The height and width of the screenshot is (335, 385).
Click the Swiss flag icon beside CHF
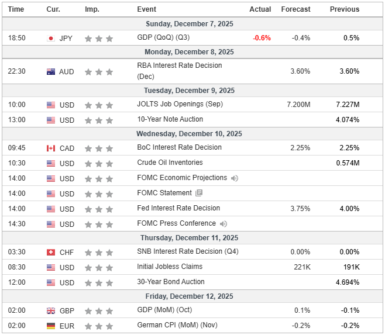(51, 253)
